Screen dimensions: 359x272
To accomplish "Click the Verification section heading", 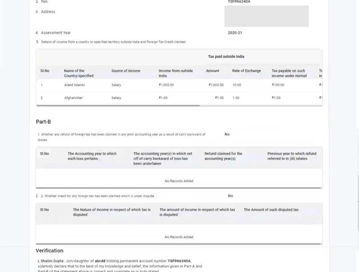I will pos(50,251).
